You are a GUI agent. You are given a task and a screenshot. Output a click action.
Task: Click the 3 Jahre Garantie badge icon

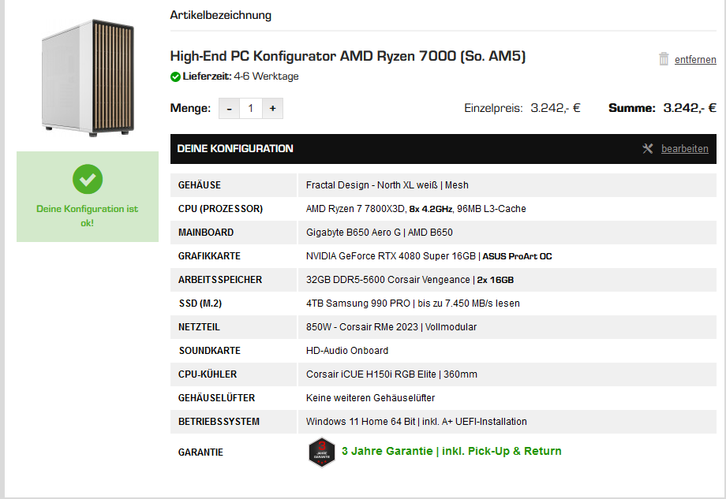(322, 452)
